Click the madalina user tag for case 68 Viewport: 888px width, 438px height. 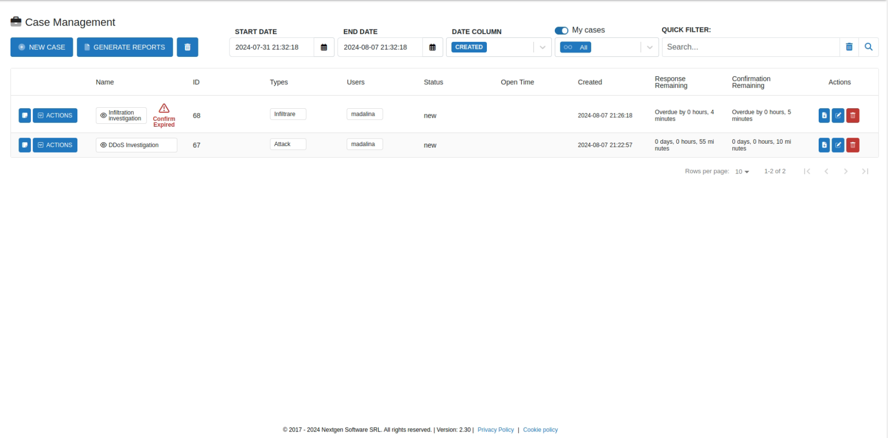365,114
